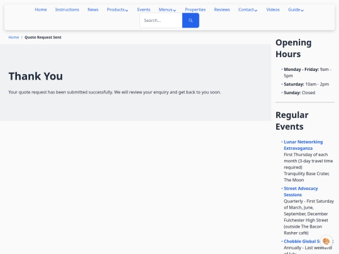Open Lunar Networking Extravaganza event link
The image size is (339, 254).
303,145
